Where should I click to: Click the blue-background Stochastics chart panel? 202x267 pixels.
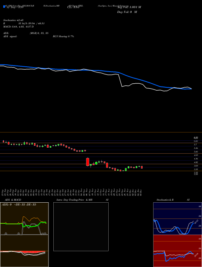point(177,218)
